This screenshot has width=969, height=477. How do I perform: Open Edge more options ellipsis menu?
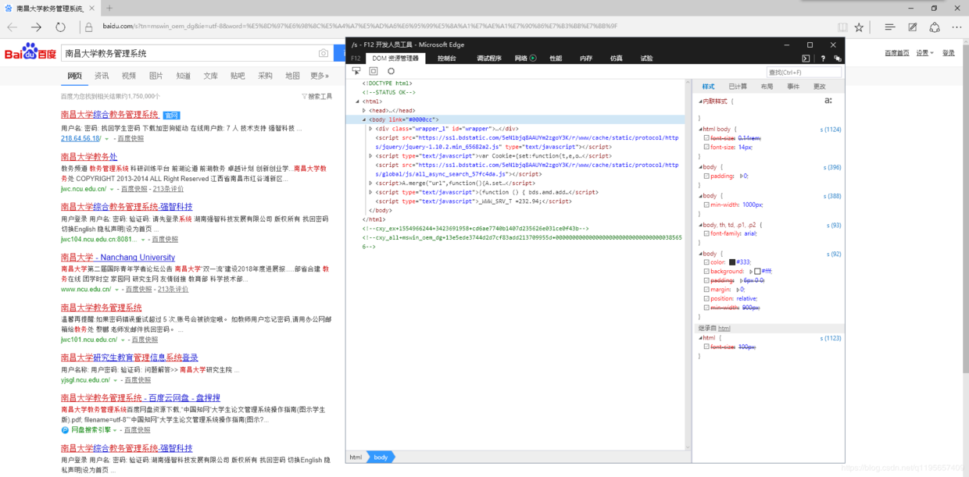[x=956, y=27]
